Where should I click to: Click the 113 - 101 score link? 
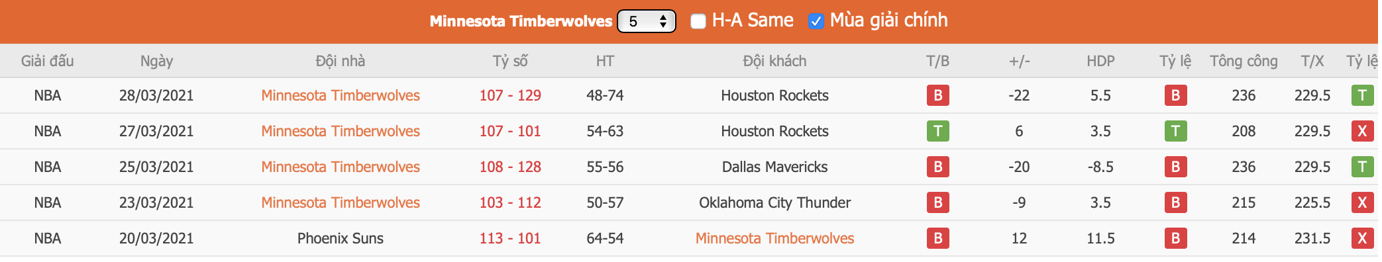(x=510, y=238)
